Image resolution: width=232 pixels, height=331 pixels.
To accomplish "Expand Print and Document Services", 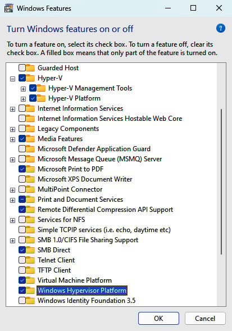I will pyautogui.click(x=13, y=200).
